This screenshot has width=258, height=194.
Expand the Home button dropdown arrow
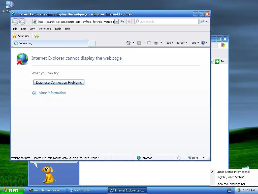[133, 43]
